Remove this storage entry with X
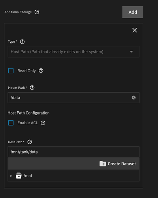The width and height of the screenshot is (158, 198). pyautogui.click(x=135, y=30)
